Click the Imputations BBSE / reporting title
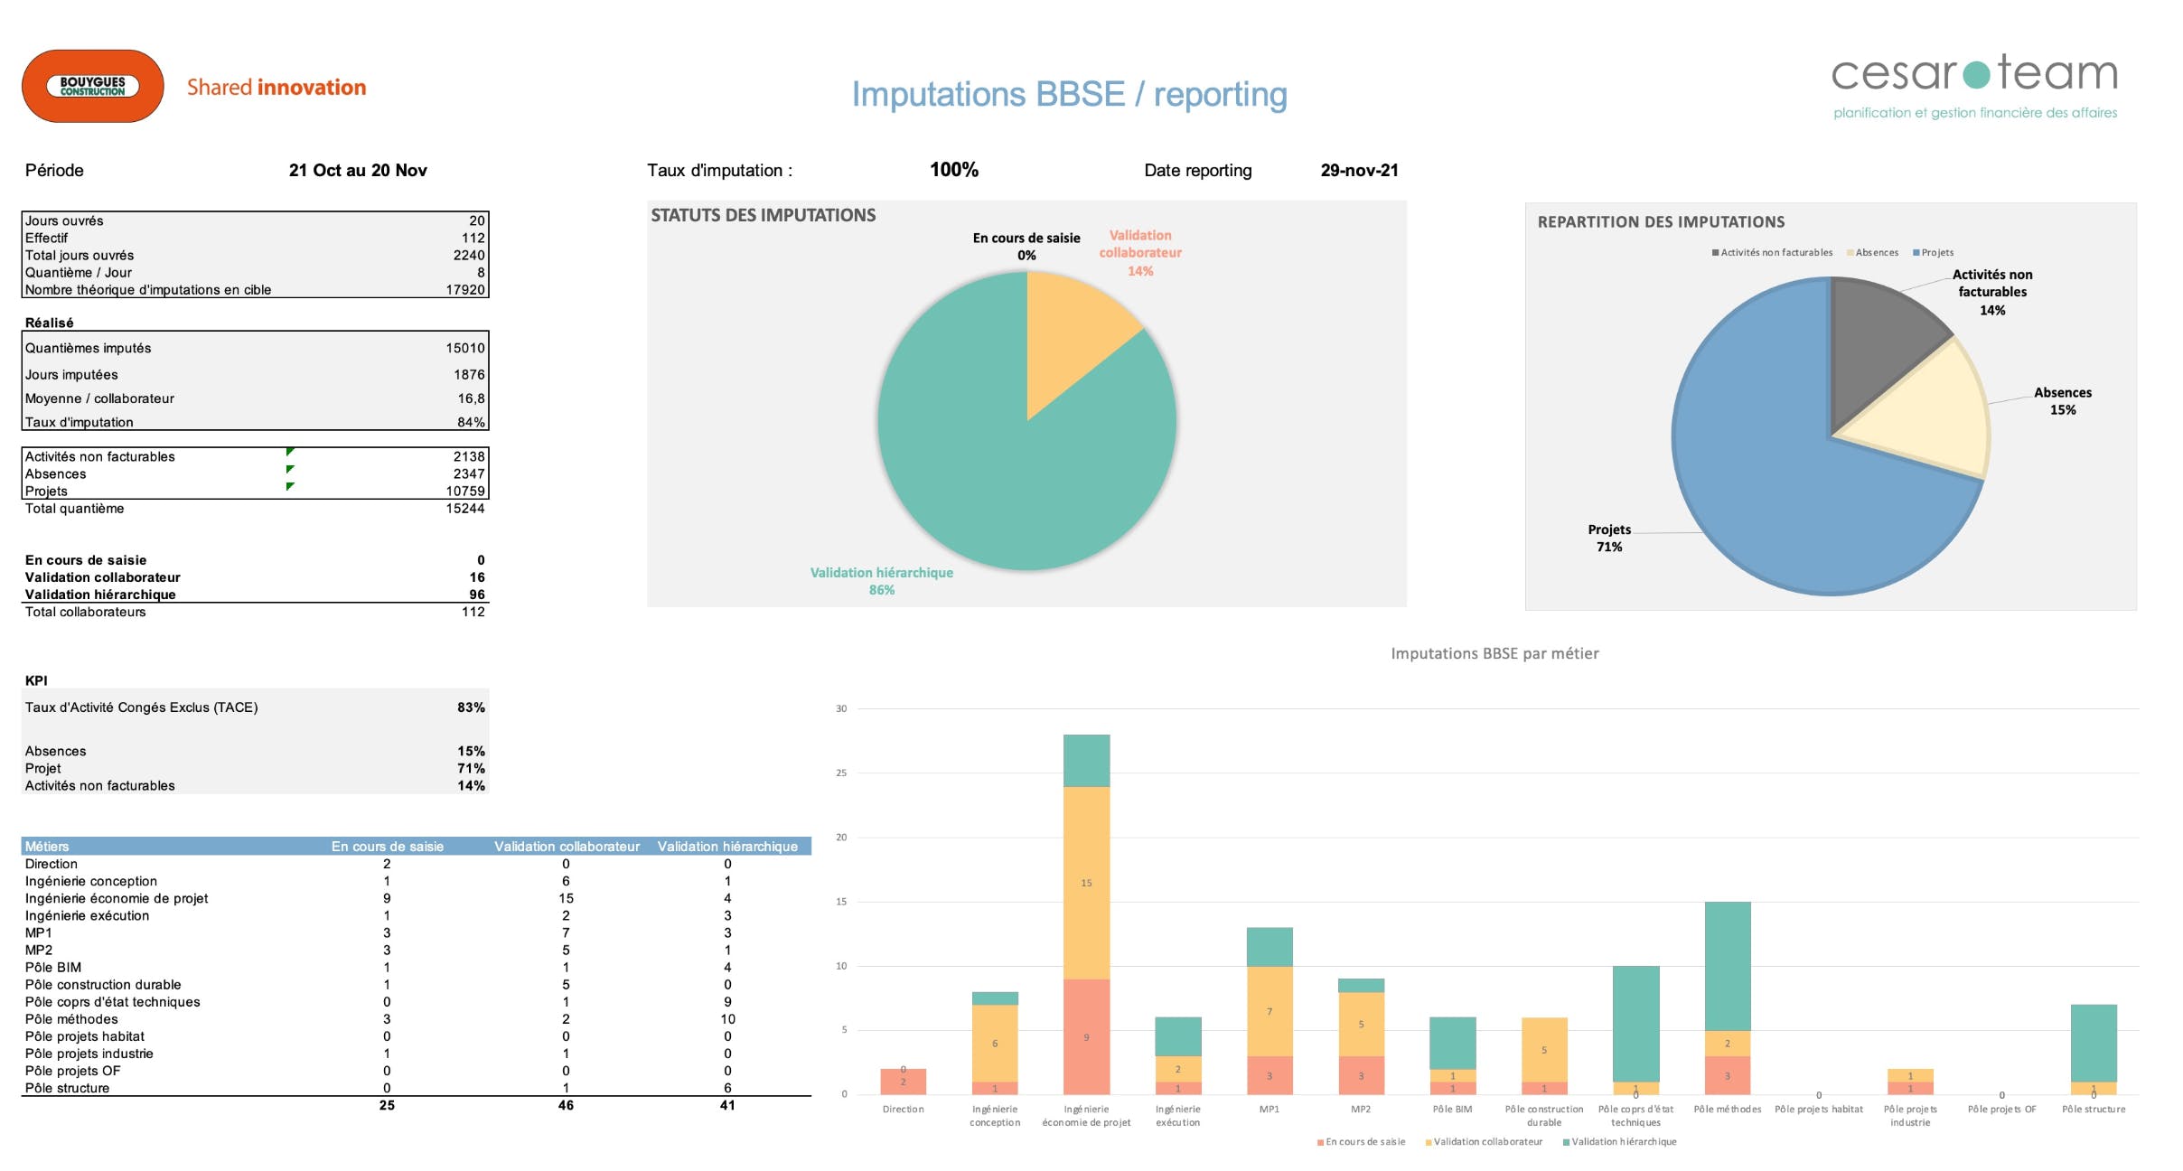Viewport: 2183px width, 1171px height. 1069,94
